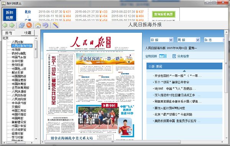This screenshot has height=146, width=230.
Task: Collapse the C1版 headline list upward
Action: (x=184, y=71)
